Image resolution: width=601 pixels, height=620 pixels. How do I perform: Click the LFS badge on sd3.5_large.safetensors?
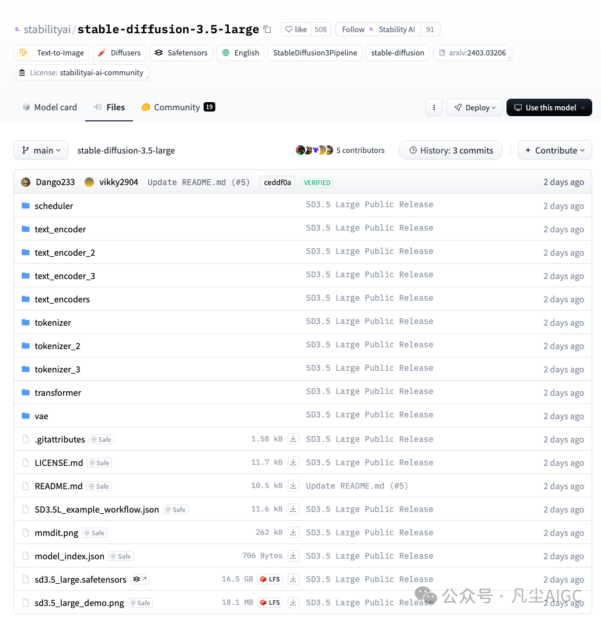pyautogui.click(x=270, y=579)
